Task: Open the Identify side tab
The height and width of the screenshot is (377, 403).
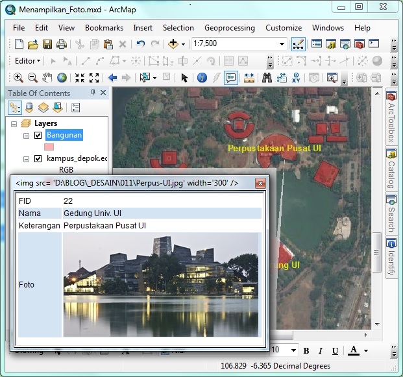Action: (391, 258)
